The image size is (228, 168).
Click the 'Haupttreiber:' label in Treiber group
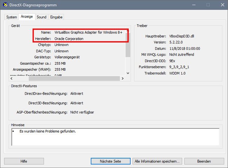point(156,36)
